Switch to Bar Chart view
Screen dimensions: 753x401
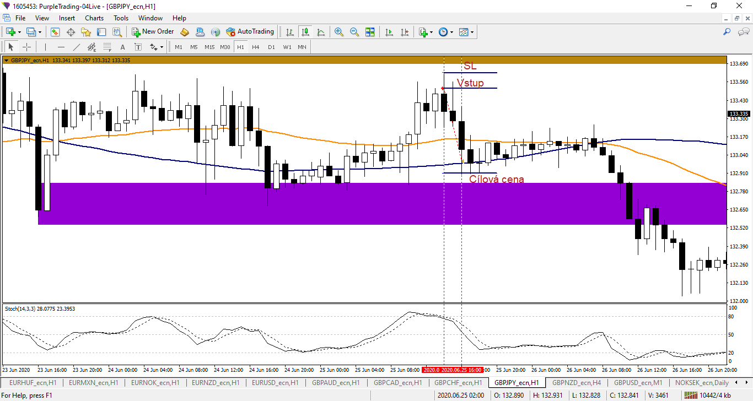coord(290,32)
